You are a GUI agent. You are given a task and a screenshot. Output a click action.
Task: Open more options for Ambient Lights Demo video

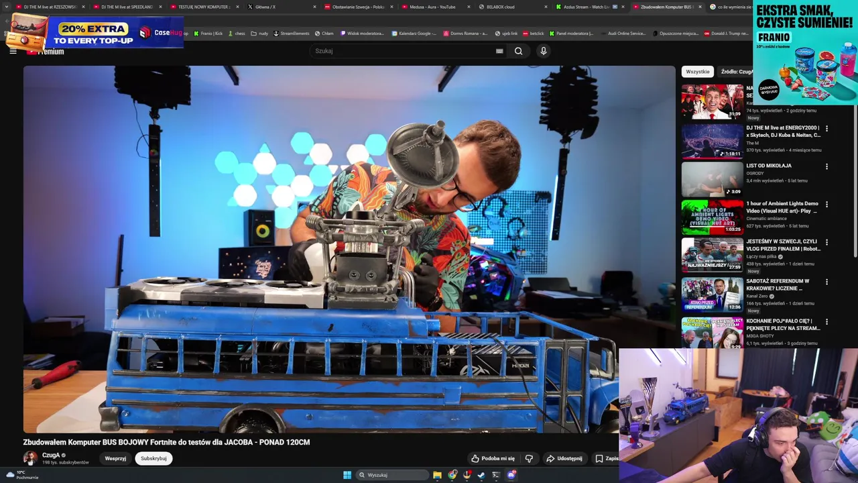click(826, 204)
